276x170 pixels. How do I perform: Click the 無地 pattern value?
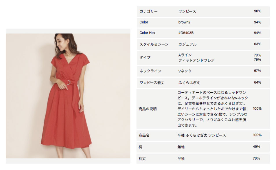coord(181,147)
